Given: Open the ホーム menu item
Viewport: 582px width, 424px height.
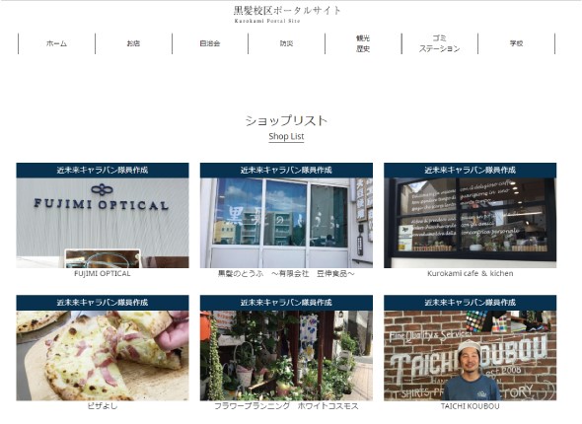Looking at the screenshot, I should click(x=56, y=43).
